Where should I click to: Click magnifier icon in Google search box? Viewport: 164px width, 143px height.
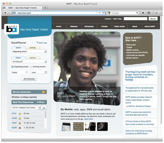coord(137,13)
